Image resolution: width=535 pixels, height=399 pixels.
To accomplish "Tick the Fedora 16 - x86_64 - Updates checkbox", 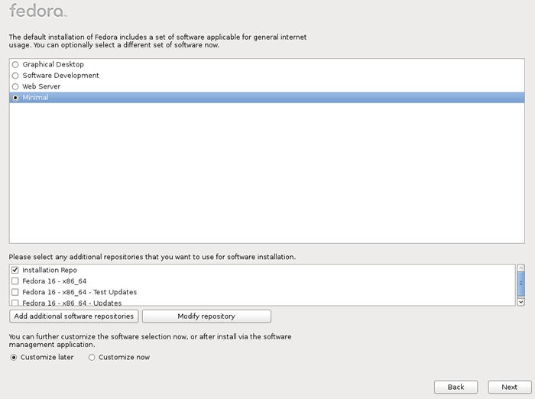I will 15,303.
